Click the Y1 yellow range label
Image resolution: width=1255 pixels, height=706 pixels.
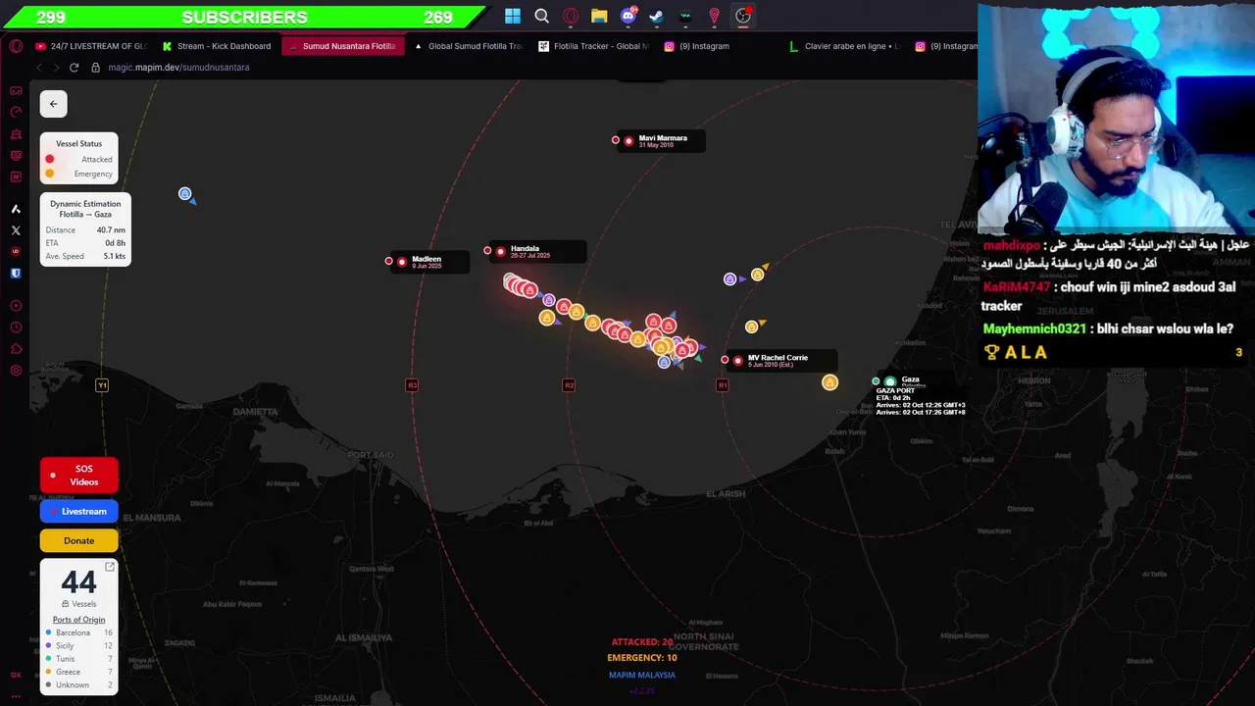pos(102,385)
